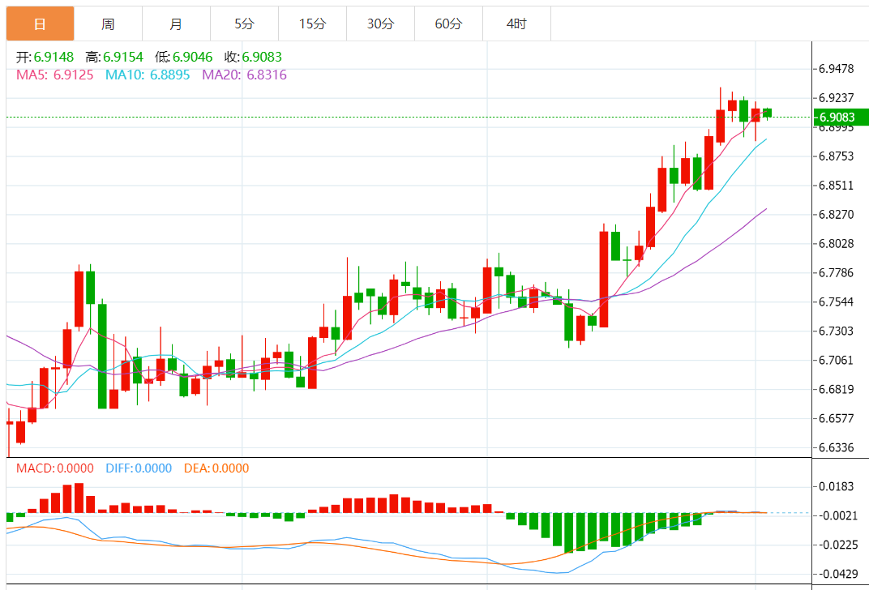Click the 6.9237 price axis label

point(837,98)
